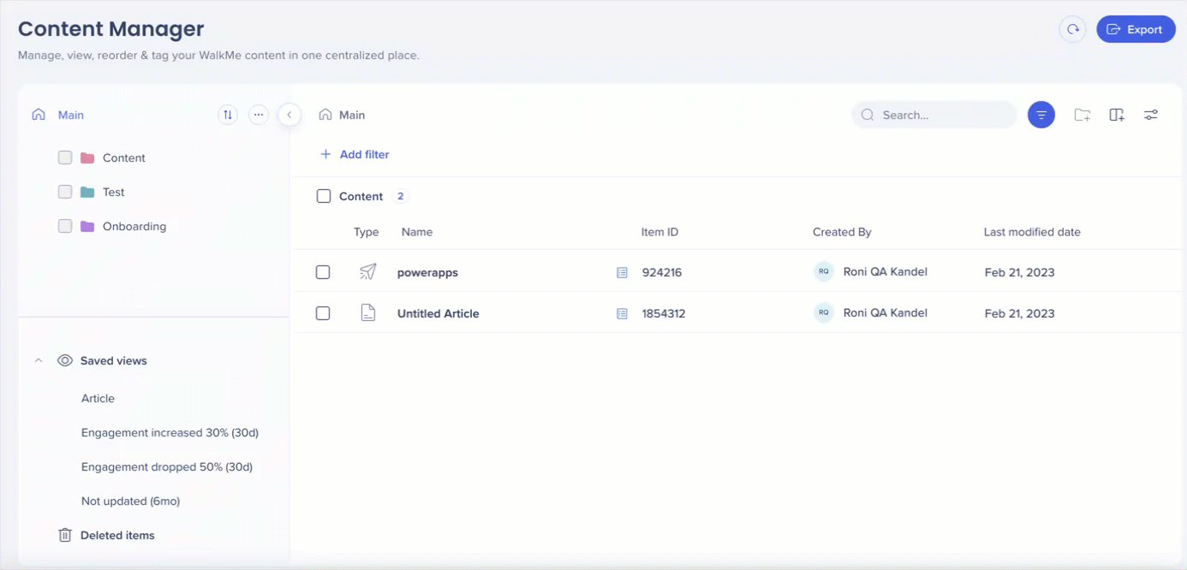Click the magnifier icon in search box
Screen dimensions: 1187x570
tap(868, 115)
